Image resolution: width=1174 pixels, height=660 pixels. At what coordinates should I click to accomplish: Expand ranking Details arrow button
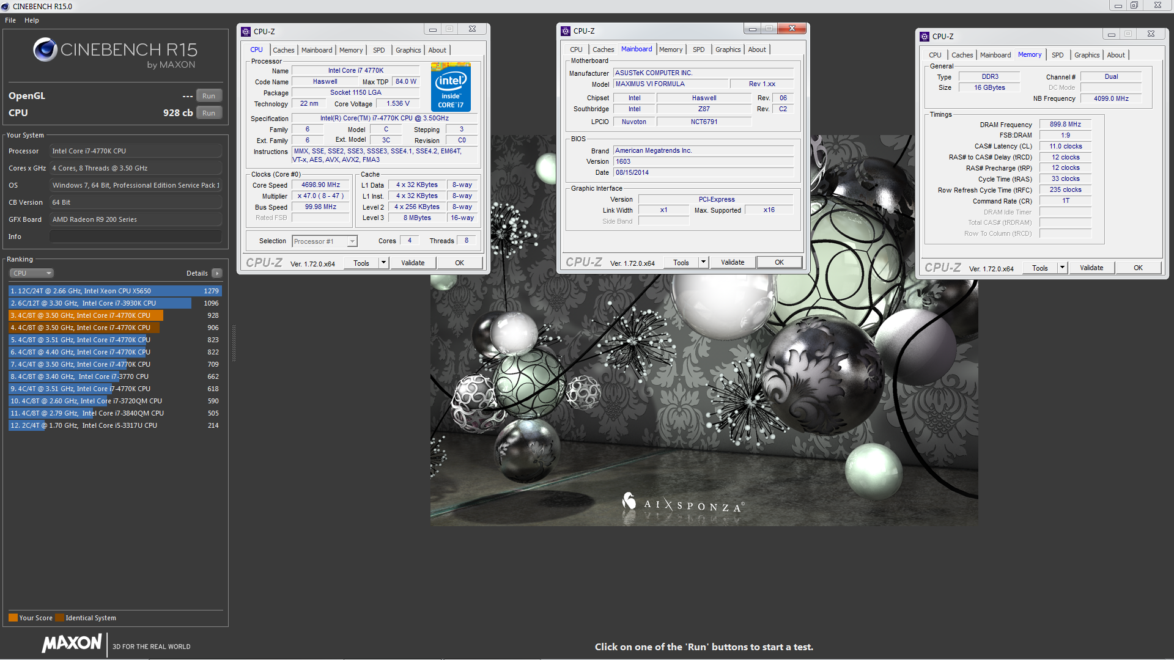[217, 273]
